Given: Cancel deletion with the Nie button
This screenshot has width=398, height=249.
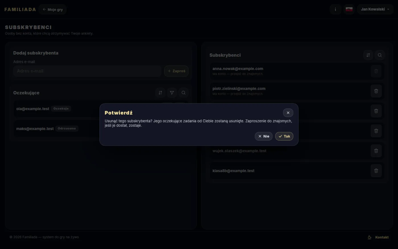Looking at the screenshot, I should click(x=264, y=136).
